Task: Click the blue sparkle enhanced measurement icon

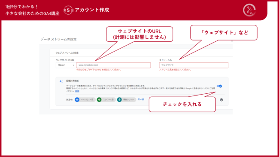Action: coord(61,81)
